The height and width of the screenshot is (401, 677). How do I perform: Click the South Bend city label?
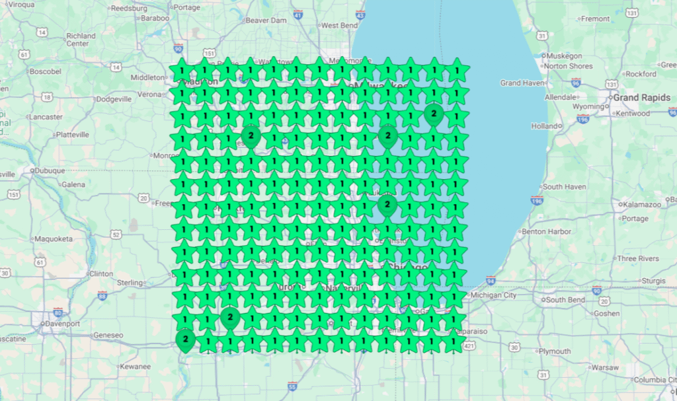click(565, 300)
